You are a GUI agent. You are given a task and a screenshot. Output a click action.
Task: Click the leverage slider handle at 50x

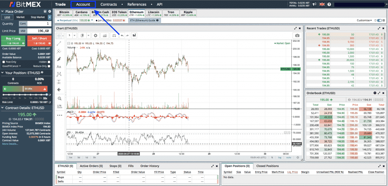click(47, 94)
